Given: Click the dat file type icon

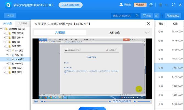Looking at the screenshot, I should coord(13,51).
